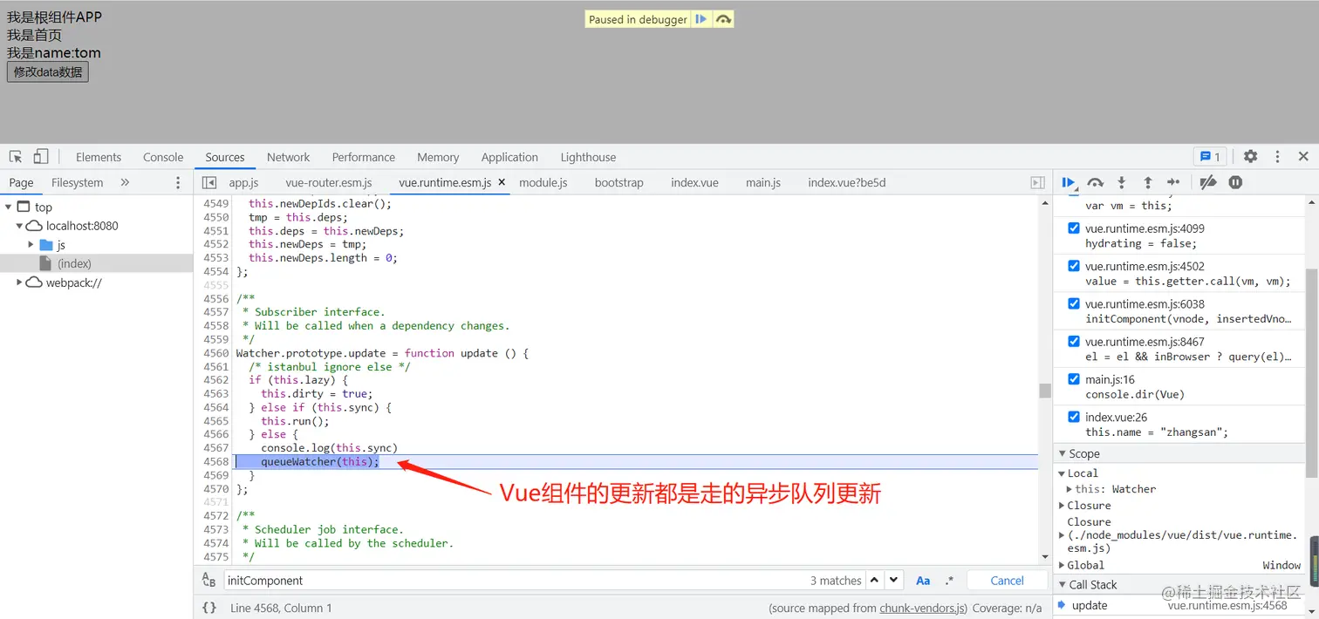Jump to next search match arrow

tap(893, 580)
